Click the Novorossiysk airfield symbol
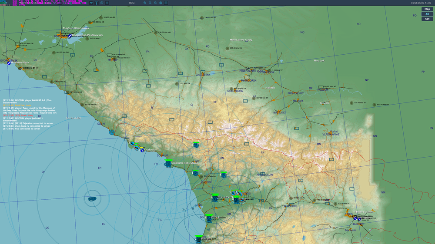 (9, 63)
